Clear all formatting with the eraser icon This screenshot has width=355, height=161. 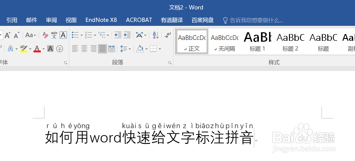[46, 35]
